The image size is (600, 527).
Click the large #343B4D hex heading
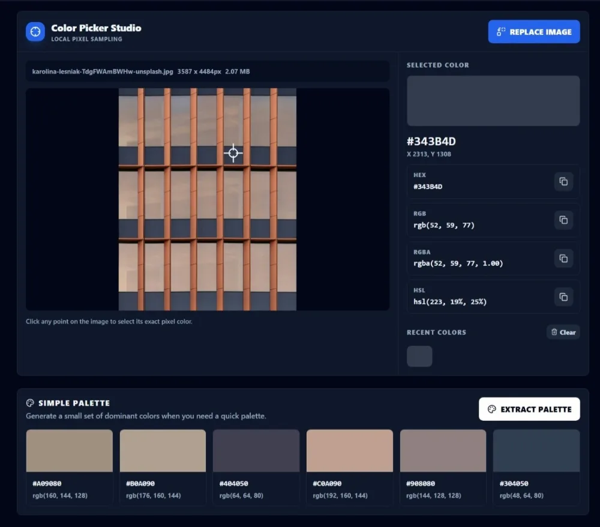click(431, 142)
